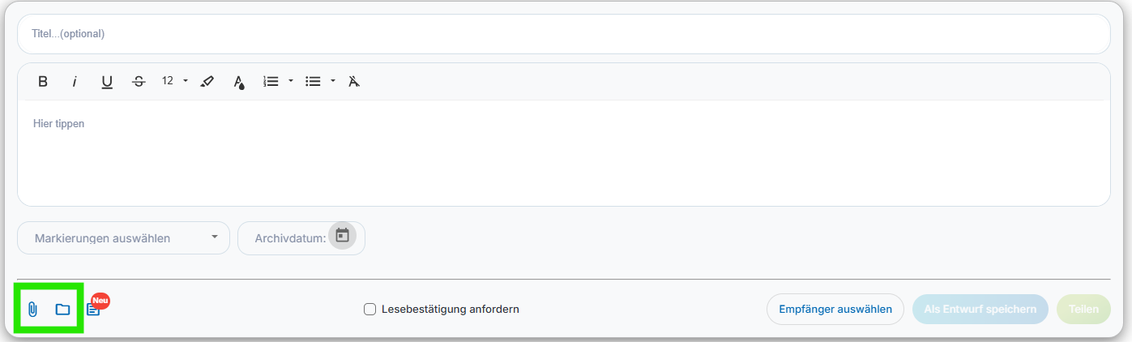Attach a file with the paperclip icon

coord(32,309)
